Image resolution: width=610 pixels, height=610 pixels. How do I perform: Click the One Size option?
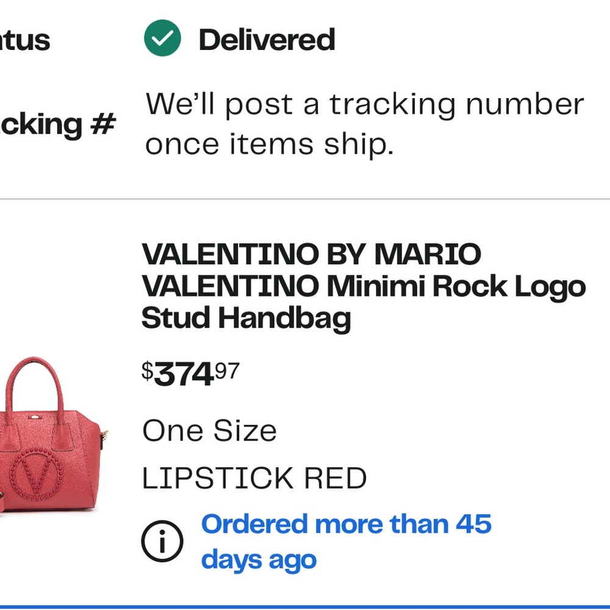click(x=209, y=430)
